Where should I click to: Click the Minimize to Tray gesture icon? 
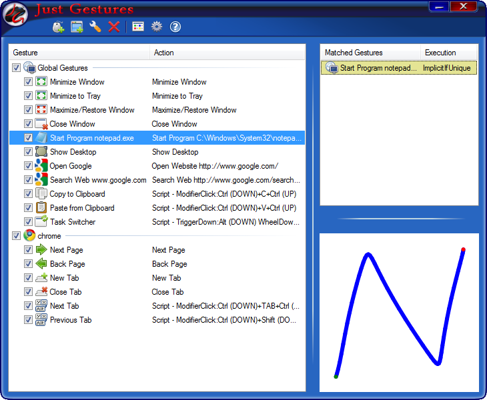(x=41, y=95)
